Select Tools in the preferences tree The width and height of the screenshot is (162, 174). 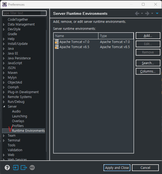point(12,145)
